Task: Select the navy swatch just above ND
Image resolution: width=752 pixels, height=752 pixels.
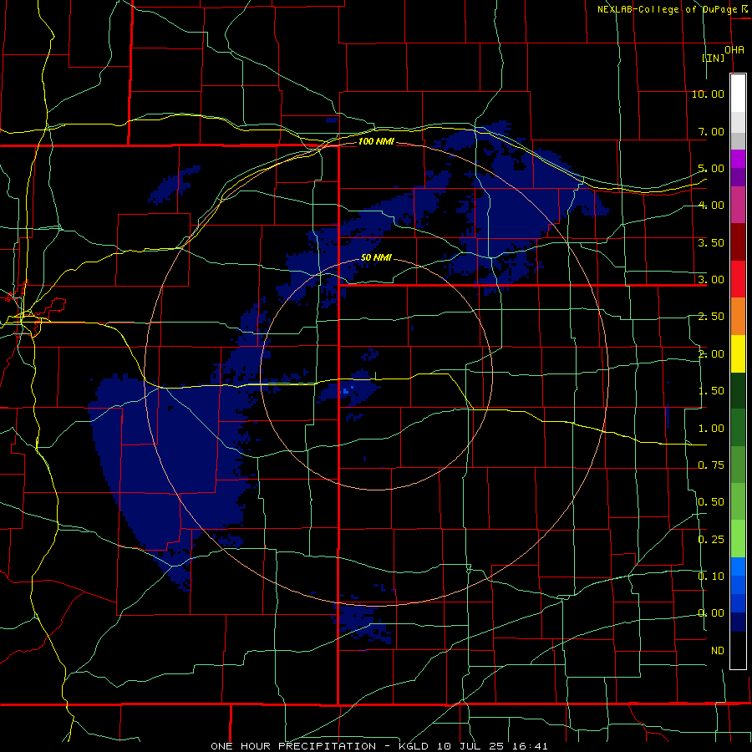Action: point(738,622)
